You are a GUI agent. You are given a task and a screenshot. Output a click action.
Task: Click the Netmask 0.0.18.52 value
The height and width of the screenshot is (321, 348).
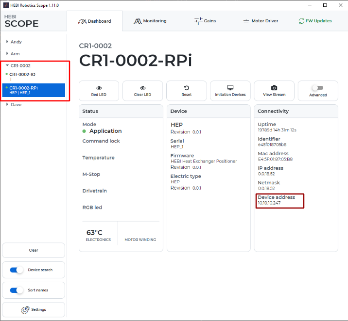click(x=266, y=189)
